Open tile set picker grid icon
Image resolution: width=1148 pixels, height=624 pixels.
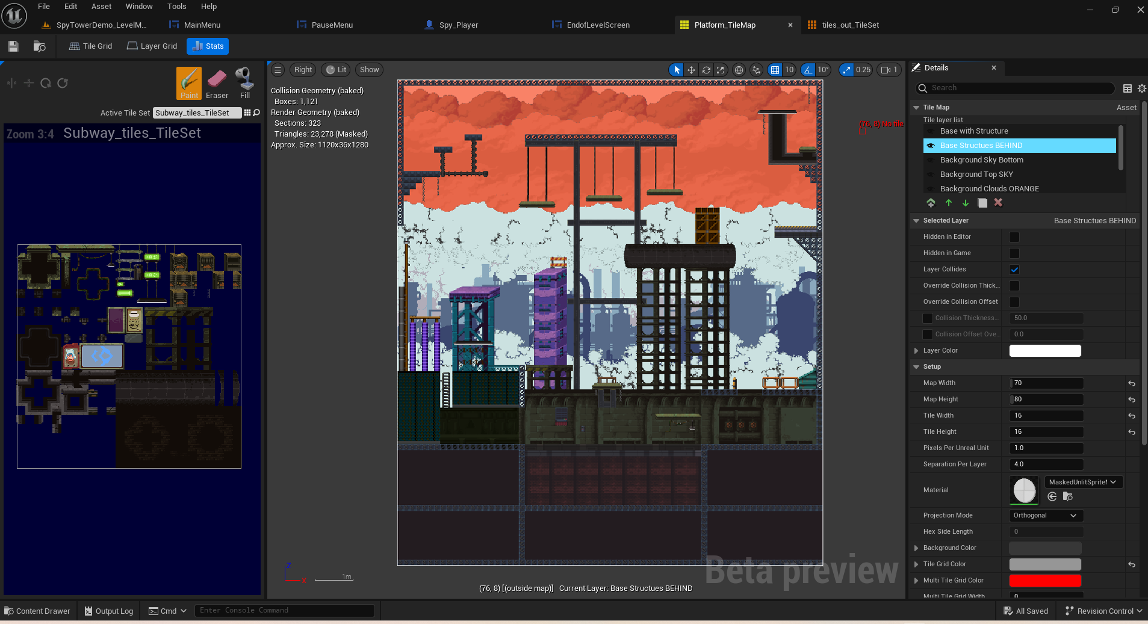(x=247, y=113)
